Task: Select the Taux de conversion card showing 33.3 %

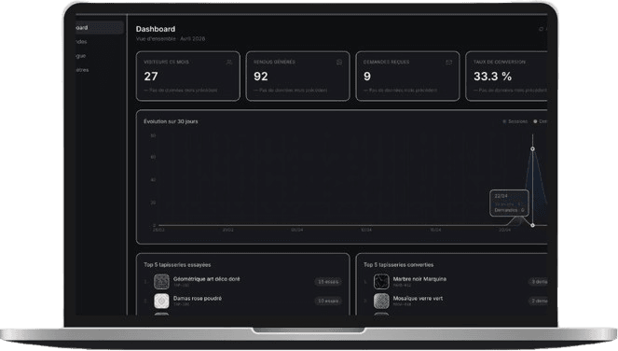Action: (506, 77)
